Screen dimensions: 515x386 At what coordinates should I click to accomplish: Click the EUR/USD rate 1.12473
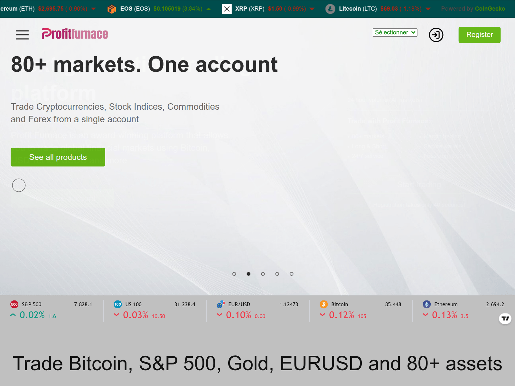[289, 304]
